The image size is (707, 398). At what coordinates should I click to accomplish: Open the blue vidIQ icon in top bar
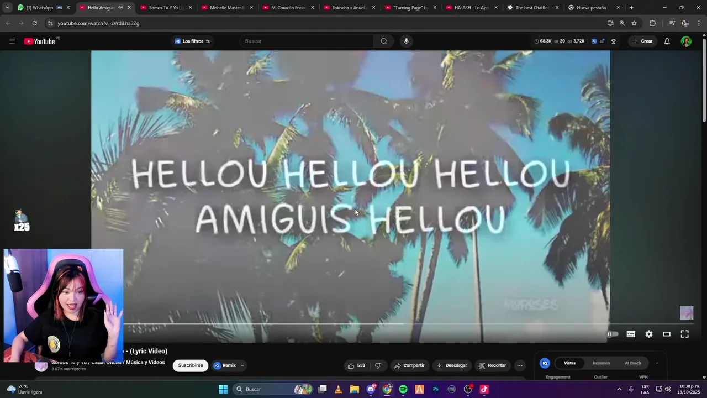point(594,41)
